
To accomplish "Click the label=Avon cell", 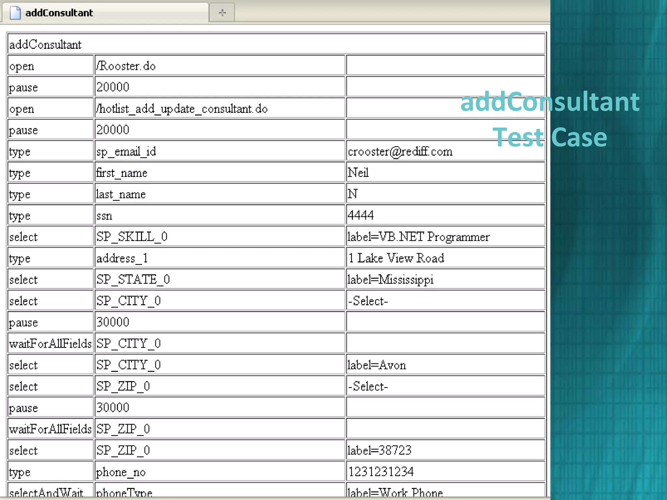I will [x=446, y=365].
